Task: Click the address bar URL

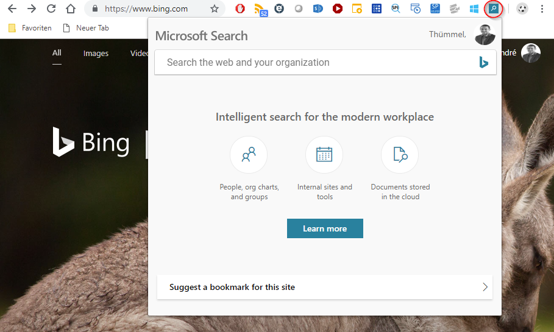Action: tap(146, 9)
